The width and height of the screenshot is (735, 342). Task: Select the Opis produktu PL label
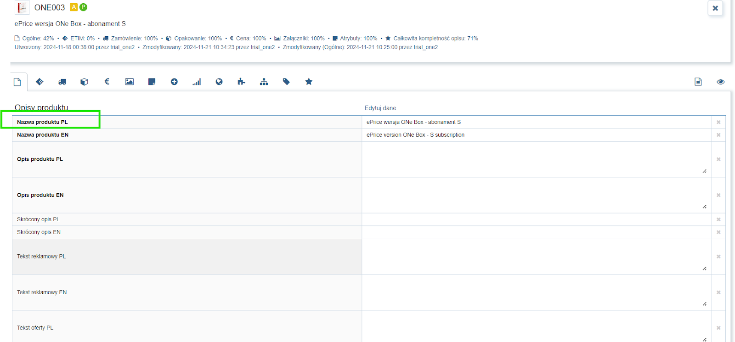(40, 159)
